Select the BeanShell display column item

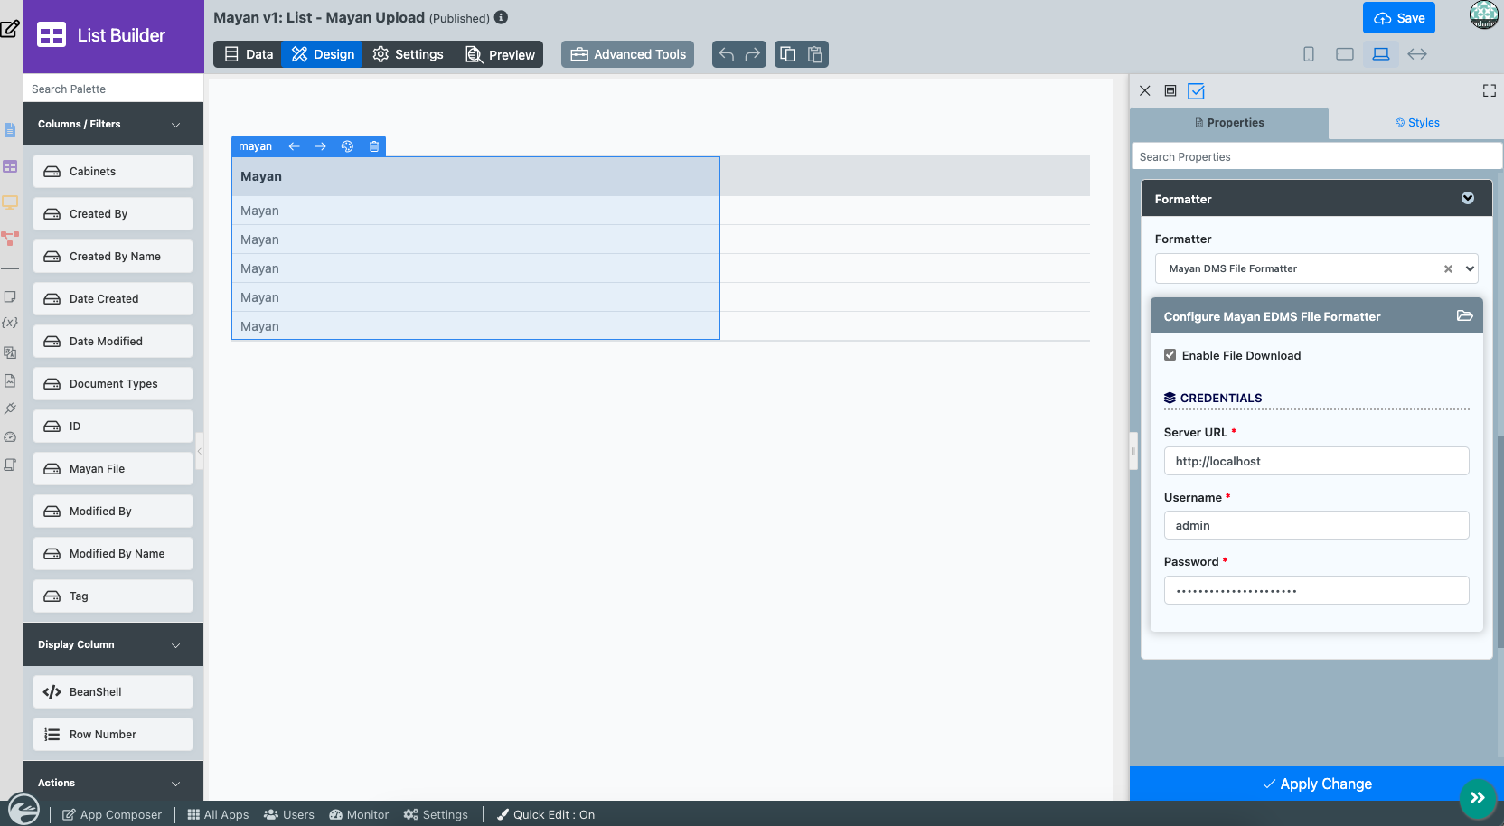pyautogui.click(x=113, y=692)
